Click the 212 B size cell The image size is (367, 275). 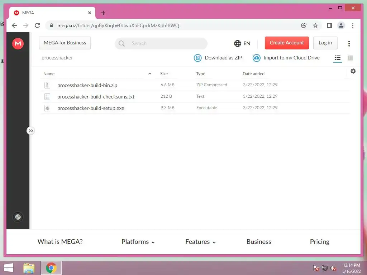coord(166,96)
